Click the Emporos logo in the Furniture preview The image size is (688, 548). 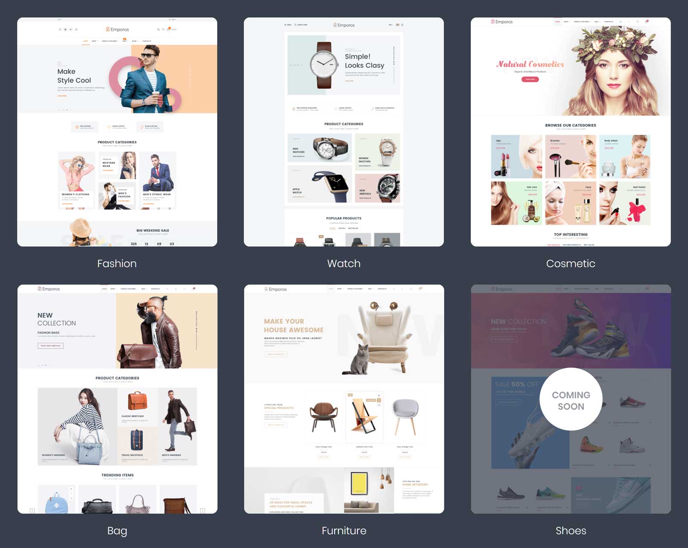[275, 289]
